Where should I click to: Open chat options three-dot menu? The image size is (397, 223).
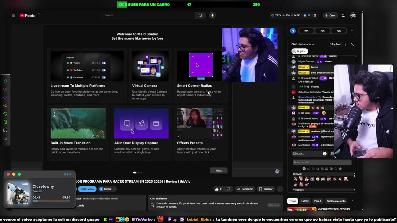pyautogui.click(x=345, y=44)
